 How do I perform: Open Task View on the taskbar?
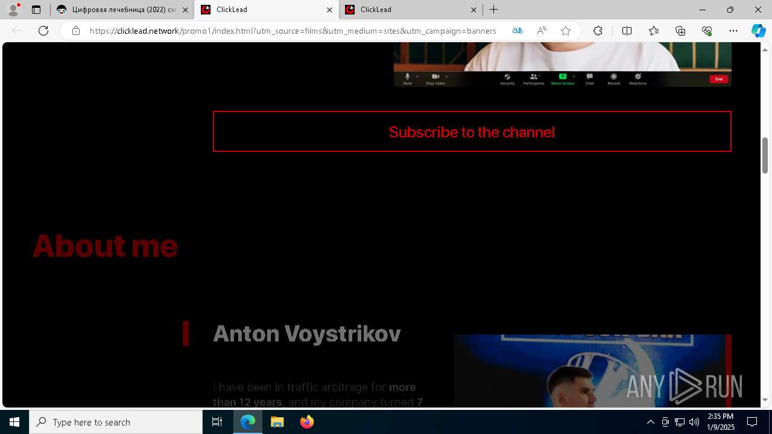click(x=217, y=422)
